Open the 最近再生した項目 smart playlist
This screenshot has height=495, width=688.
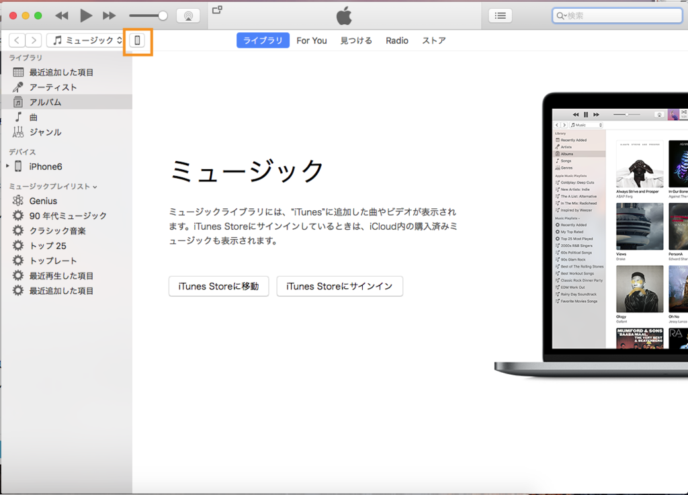pyautogui.click(x=67, y=276)
